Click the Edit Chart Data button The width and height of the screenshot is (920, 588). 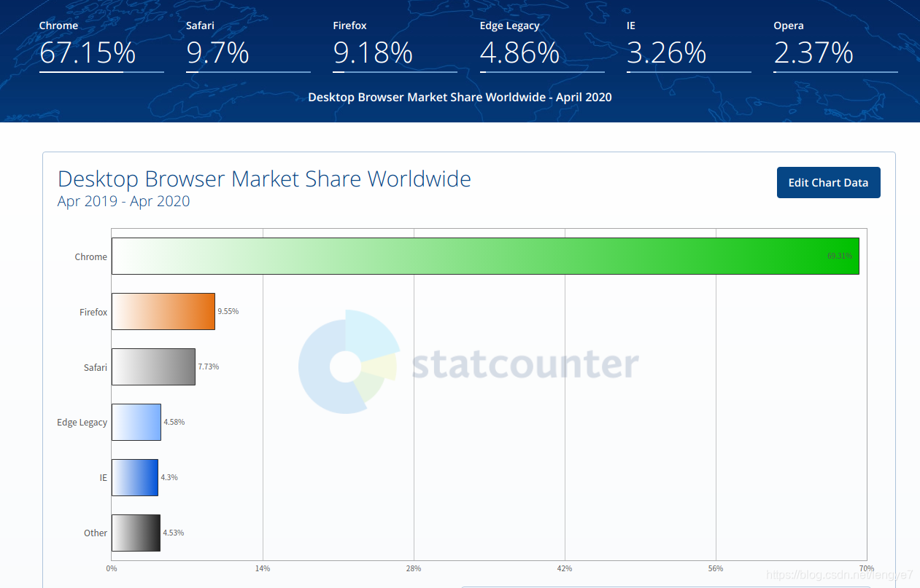[828, 183]
